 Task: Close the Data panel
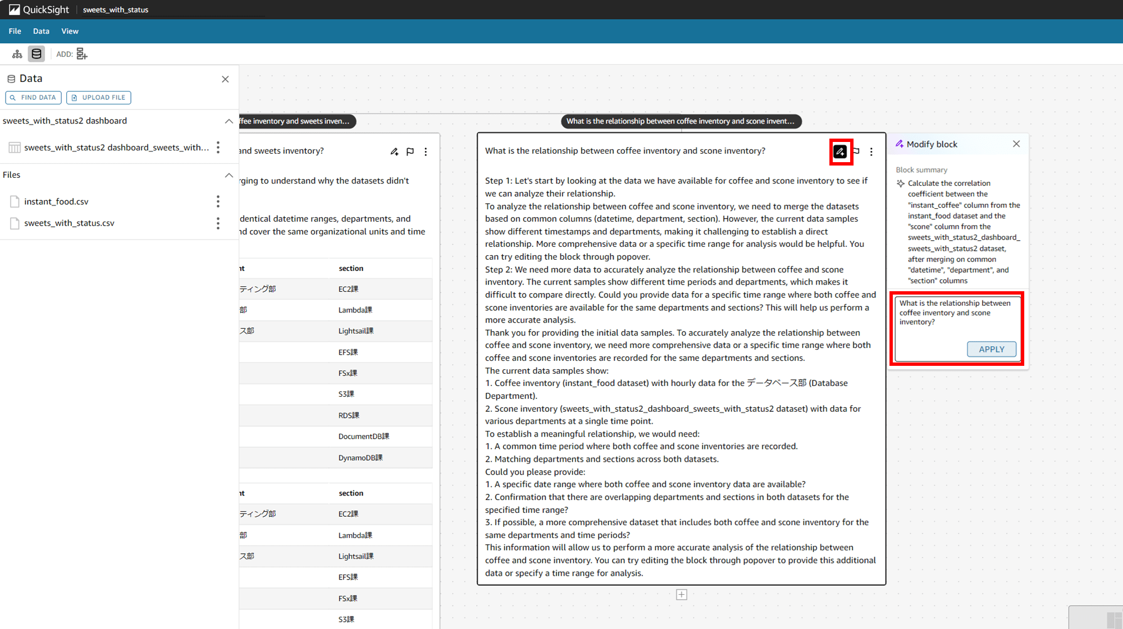pyautogui.click(x=225, y=79)
